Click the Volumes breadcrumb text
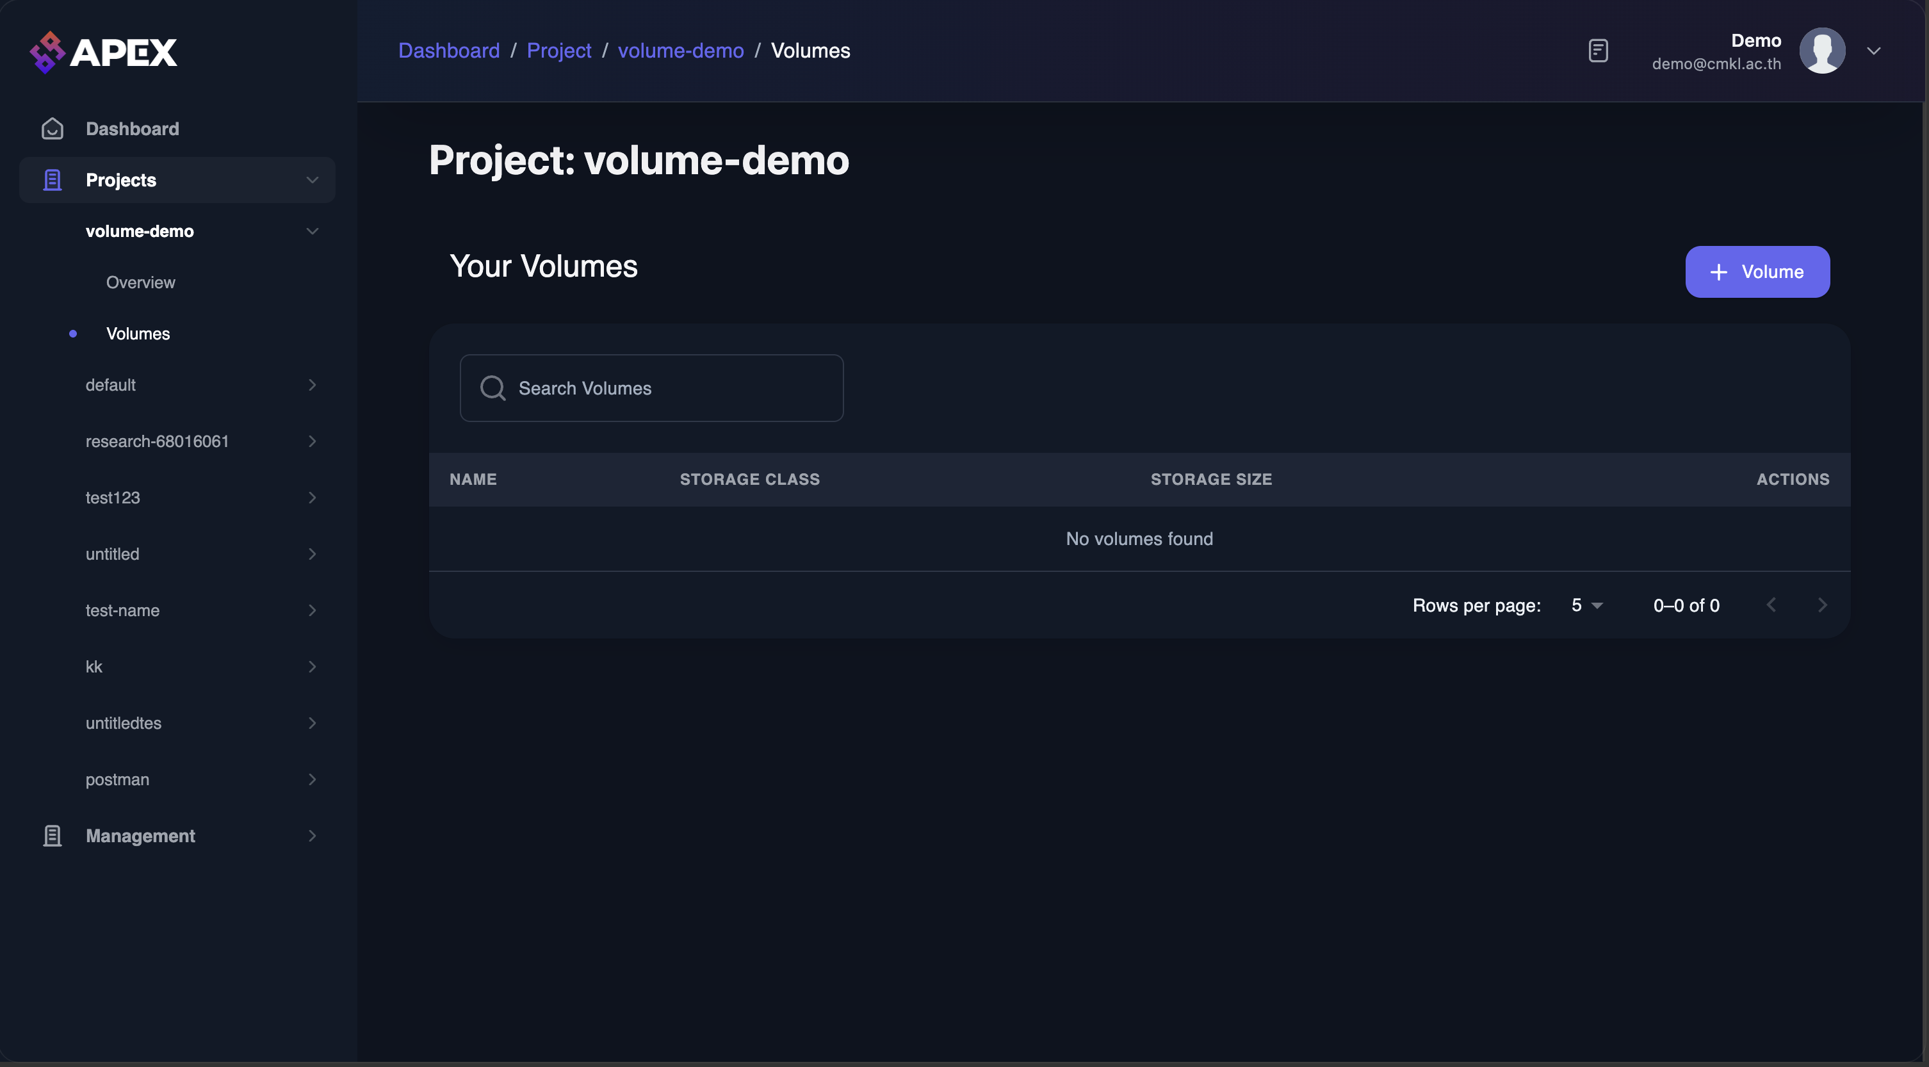1929x1067 pixels. click(x=810, y=51)
